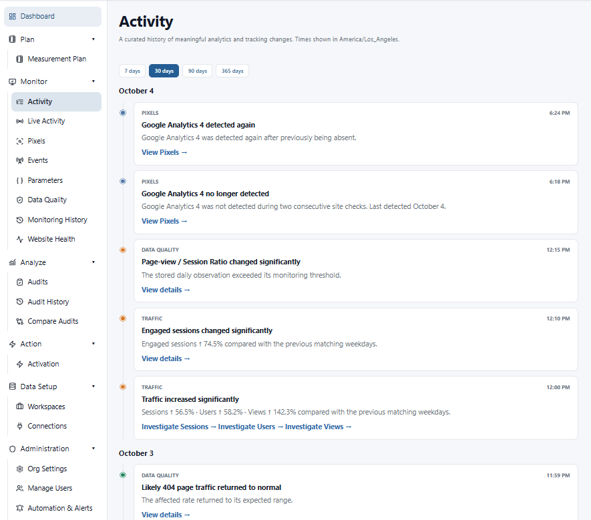Click the Plan section book icon
The image size is (591, 520).
click(12, 39)
